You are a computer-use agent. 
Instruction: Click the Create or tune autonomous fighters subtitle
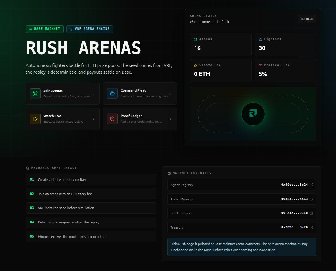coord(144,96)
